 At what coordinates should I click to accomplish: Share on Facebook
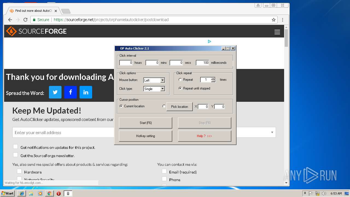click(x=71, y=92)
